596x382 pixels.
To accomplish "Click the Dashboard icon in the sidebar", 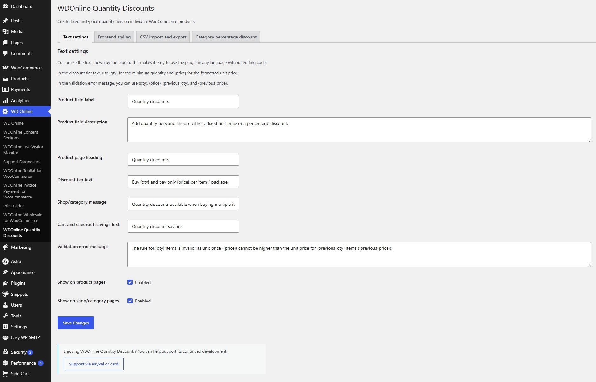I will [x=5, y=6].
